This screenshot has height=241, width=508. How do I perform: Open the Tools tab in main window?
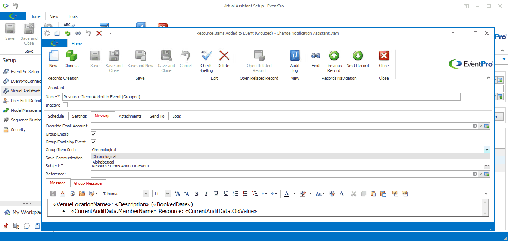tap(73, 16)
